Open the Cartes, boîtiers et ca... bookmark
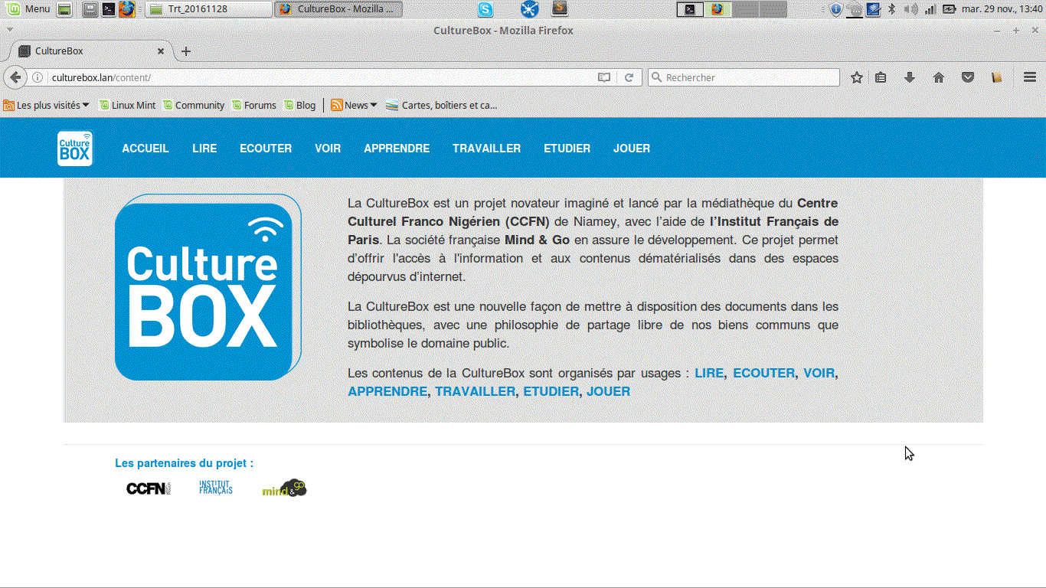Image resolution: width=1046 pixels, height=588 pixels. (x=442, y=105)
